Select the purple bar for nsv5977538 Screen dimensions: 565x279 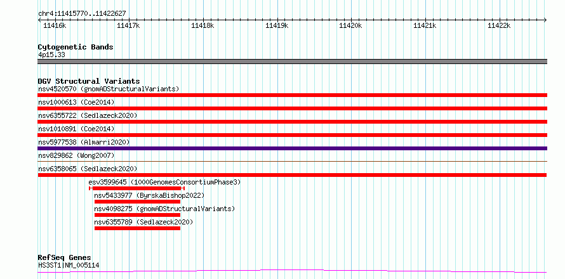click(292, 148)
